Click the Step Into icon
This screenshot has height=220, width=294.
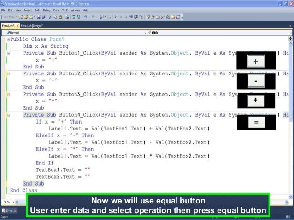[131, 17]
